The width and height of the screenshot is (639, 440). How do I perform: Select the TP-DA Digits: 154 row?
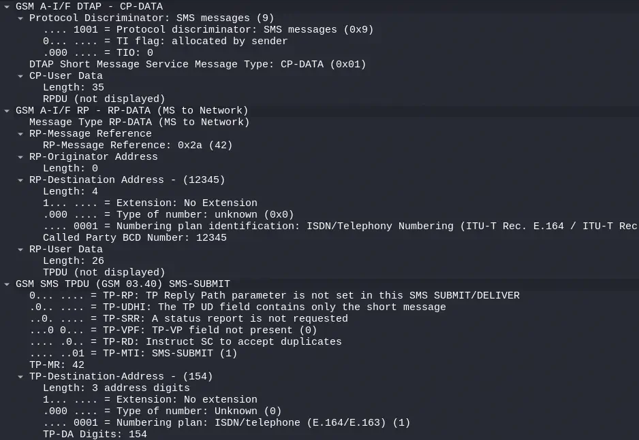click(x=95, y=435)
